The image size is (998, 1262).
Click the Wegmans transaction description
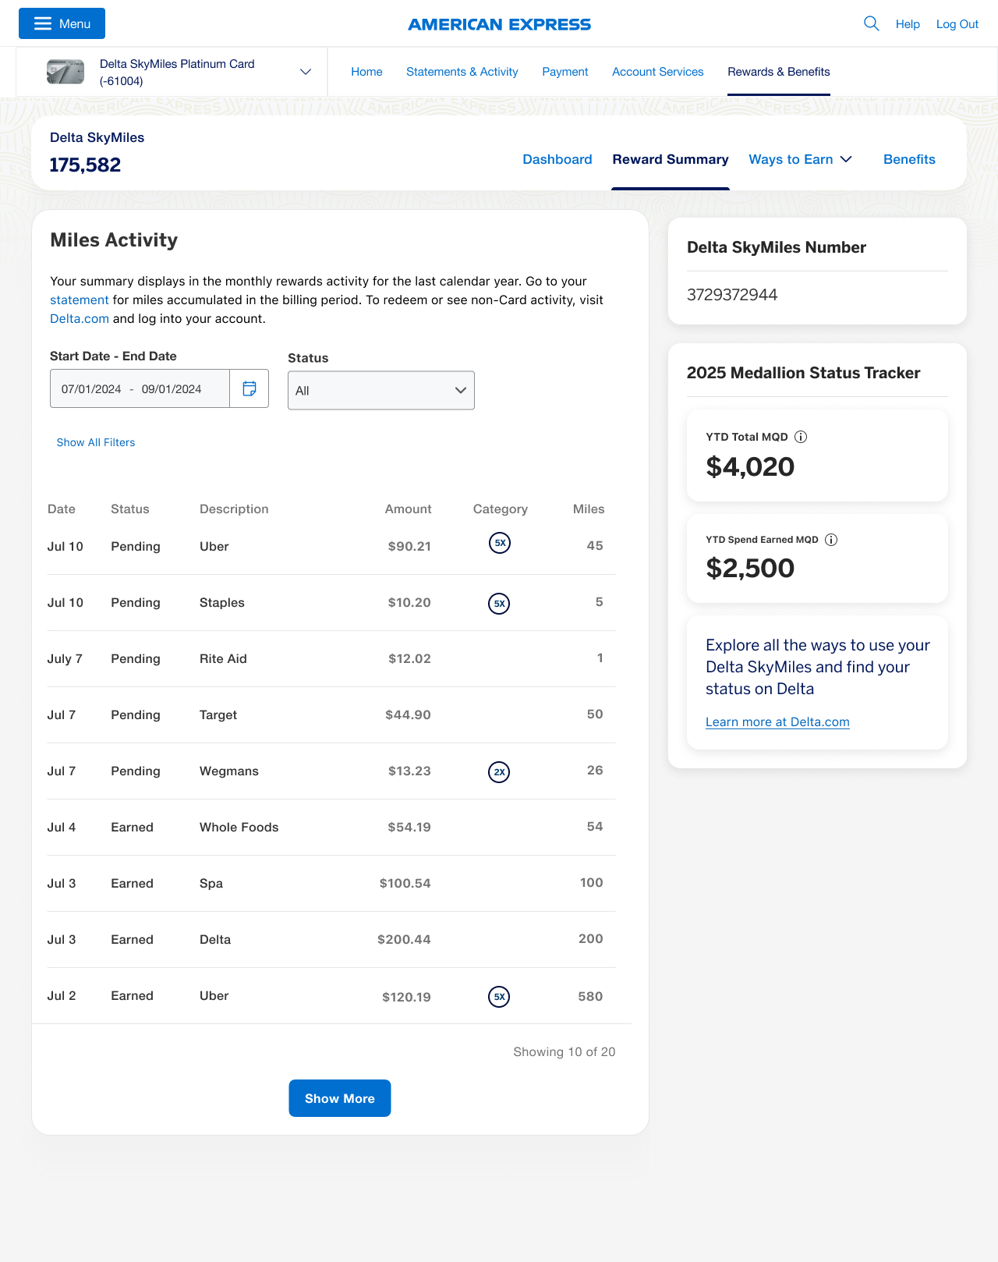[x=229, y=771]
